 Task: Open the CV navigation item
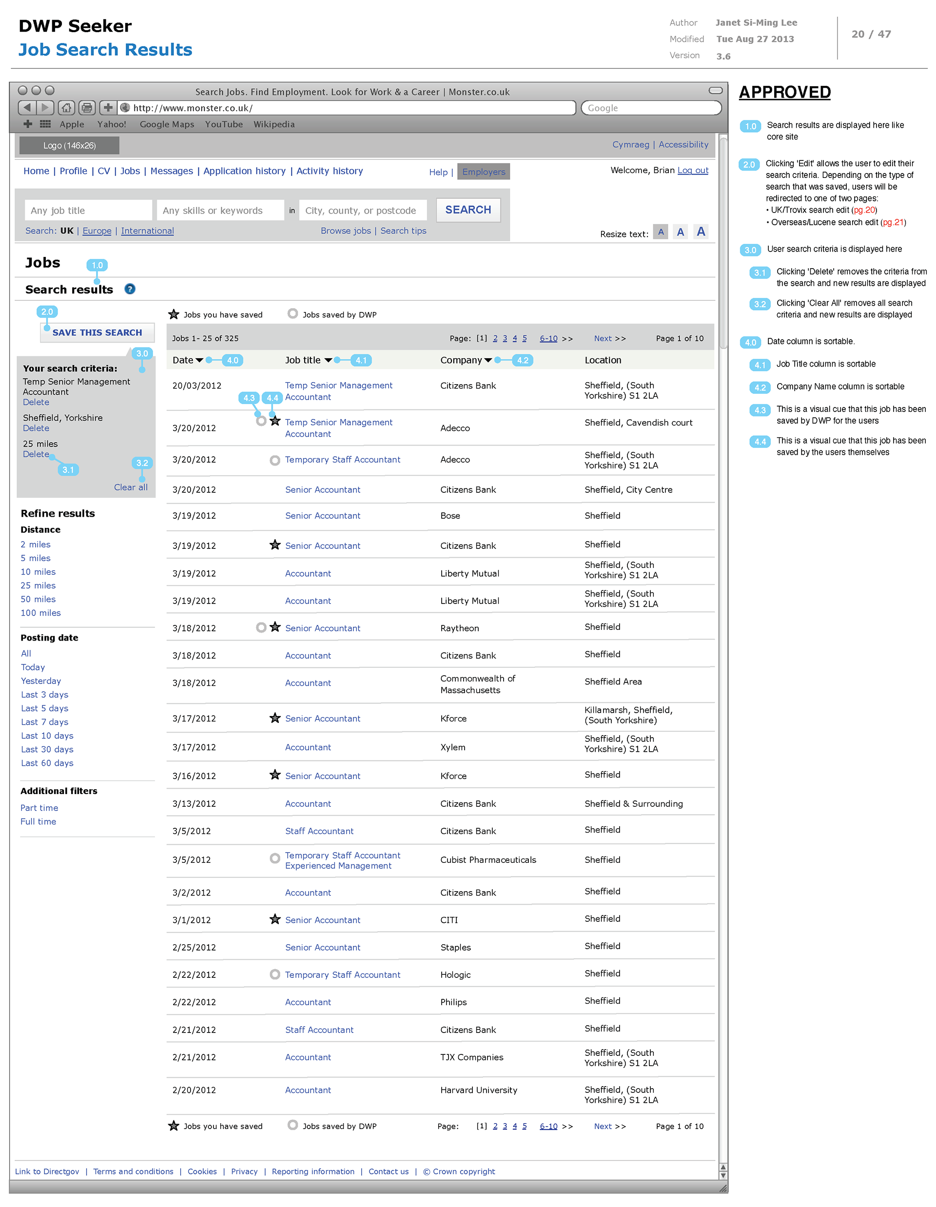(104, 171)
